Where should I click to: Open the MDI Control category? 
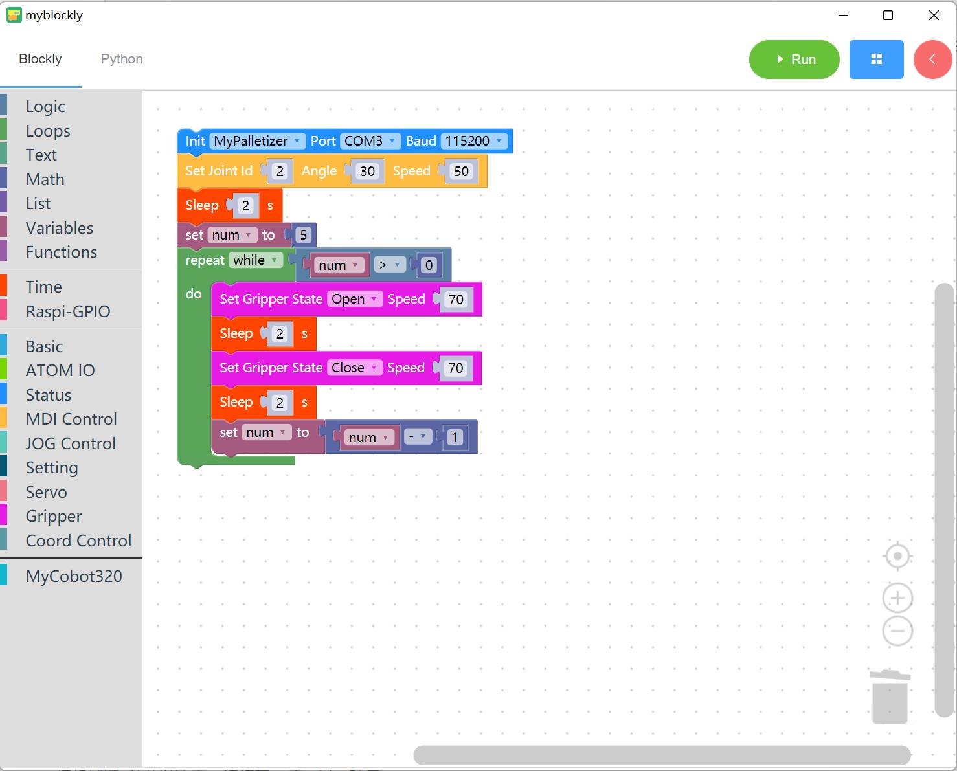click(x=71, y=419)
